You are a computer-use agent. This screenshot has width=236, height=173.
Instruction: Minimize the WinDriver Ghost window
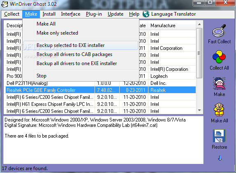point(199,2)
